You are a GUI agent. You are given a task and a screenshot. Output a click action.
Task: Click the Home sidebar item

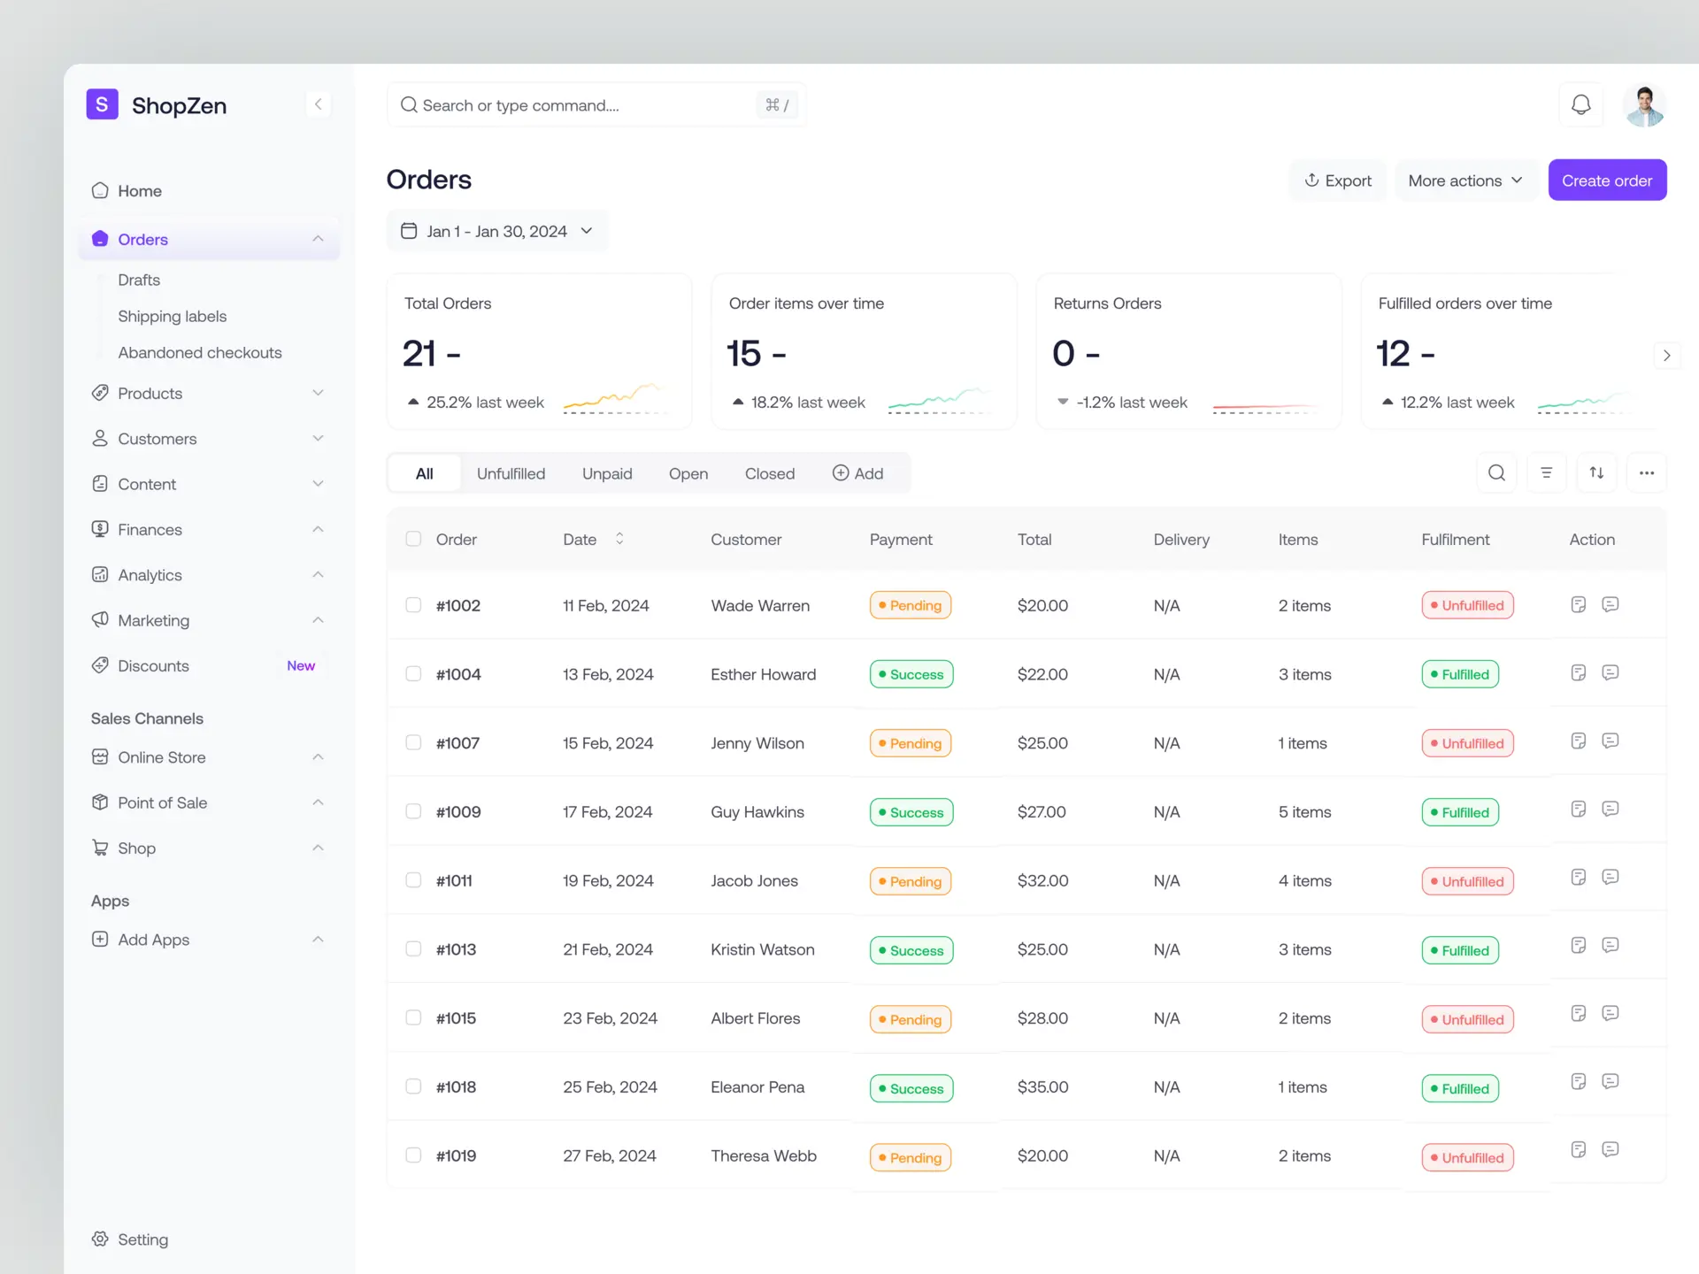pos(209,191)
